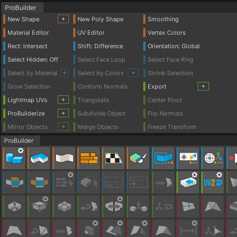The image size is (237, 237).
Task: Select the ProBuilder tab of the text toolbar
Action: tap(22, 8)
